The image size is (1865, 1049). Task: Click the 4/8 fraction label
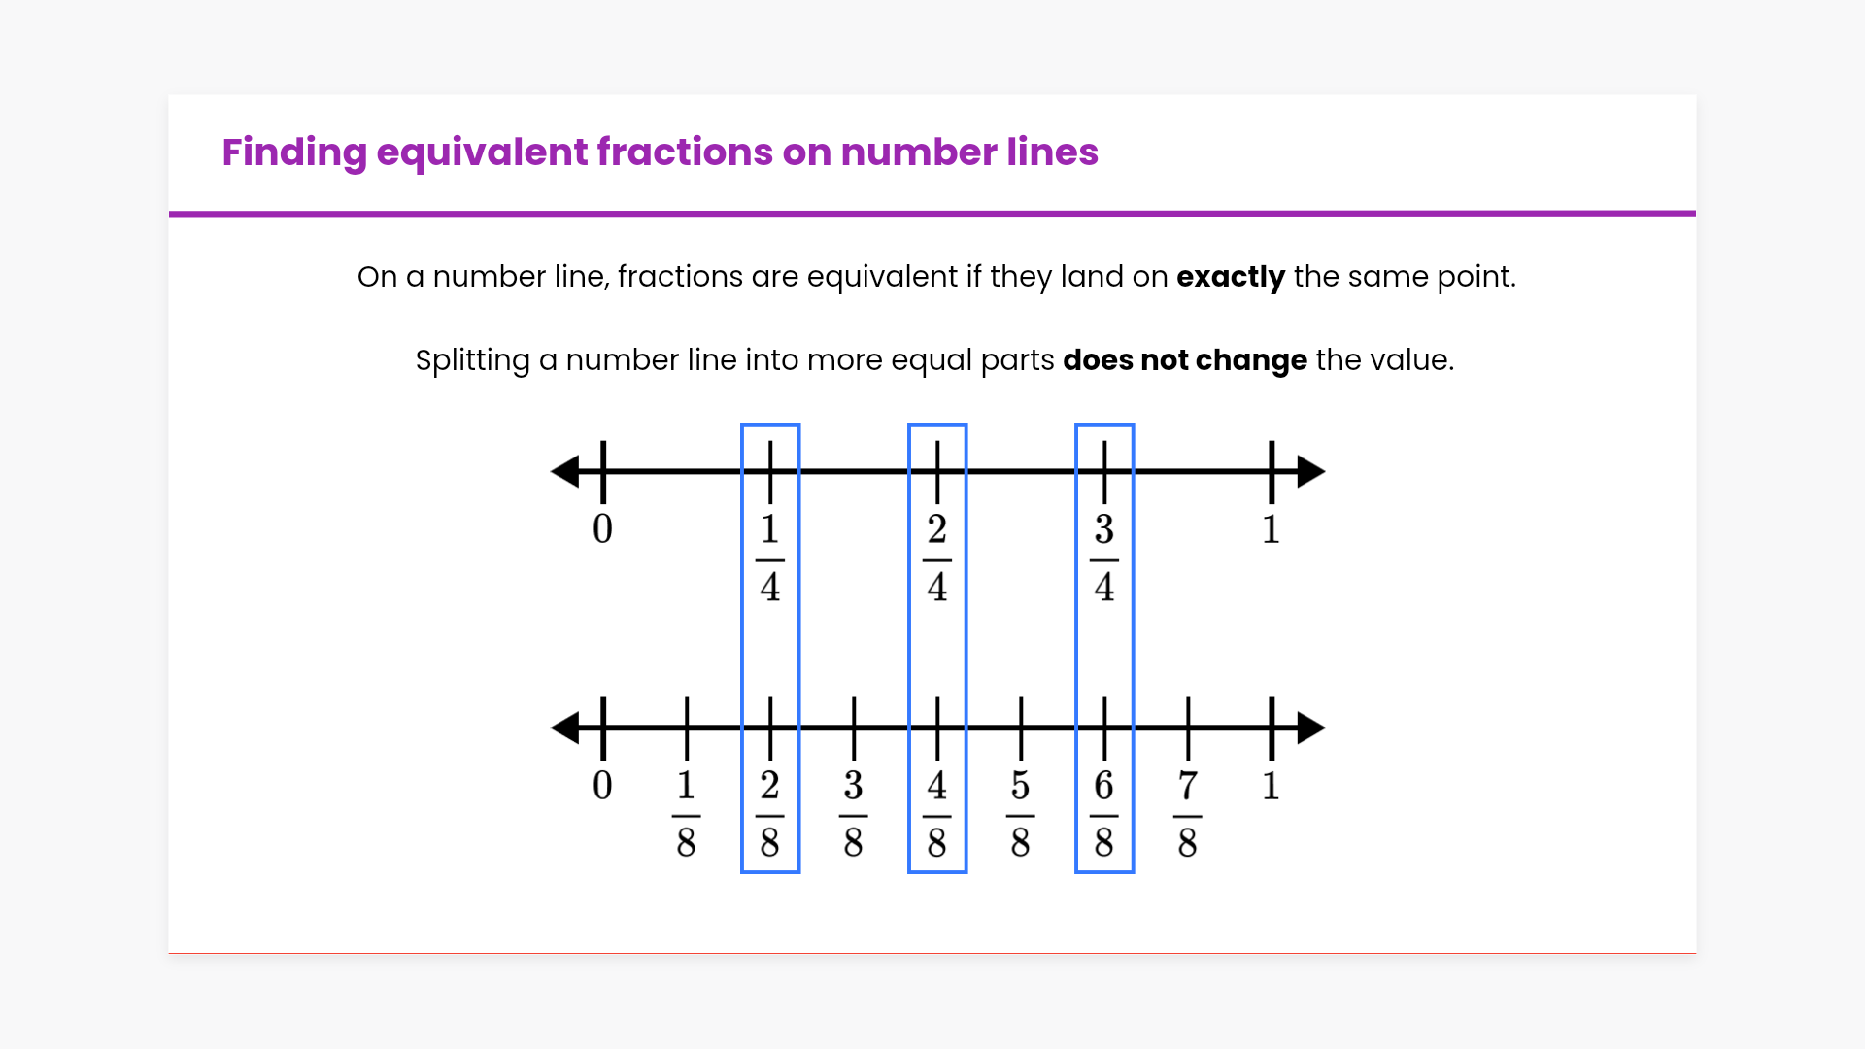pyautogui.click(x=937, y=814)
